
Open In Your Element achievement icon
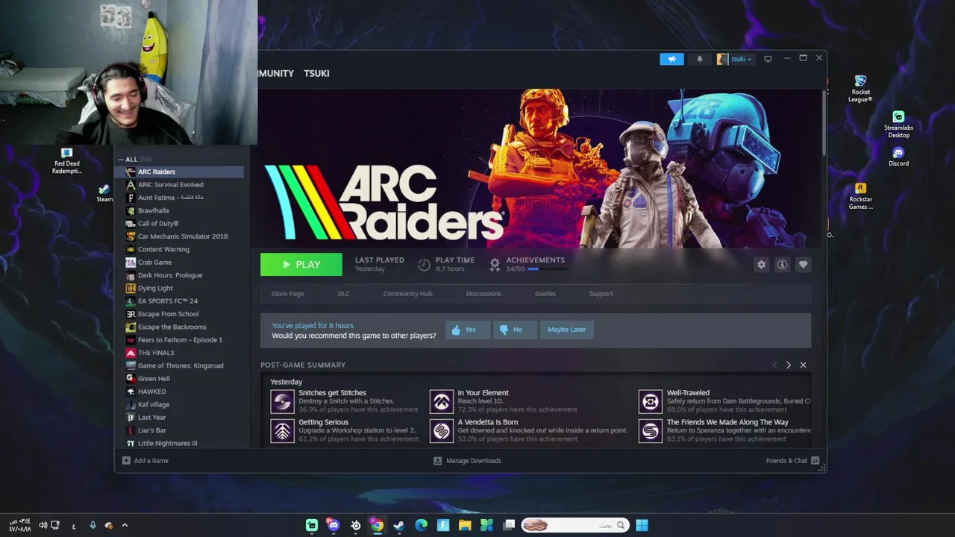pyautogui.click(x=442, y=401)
